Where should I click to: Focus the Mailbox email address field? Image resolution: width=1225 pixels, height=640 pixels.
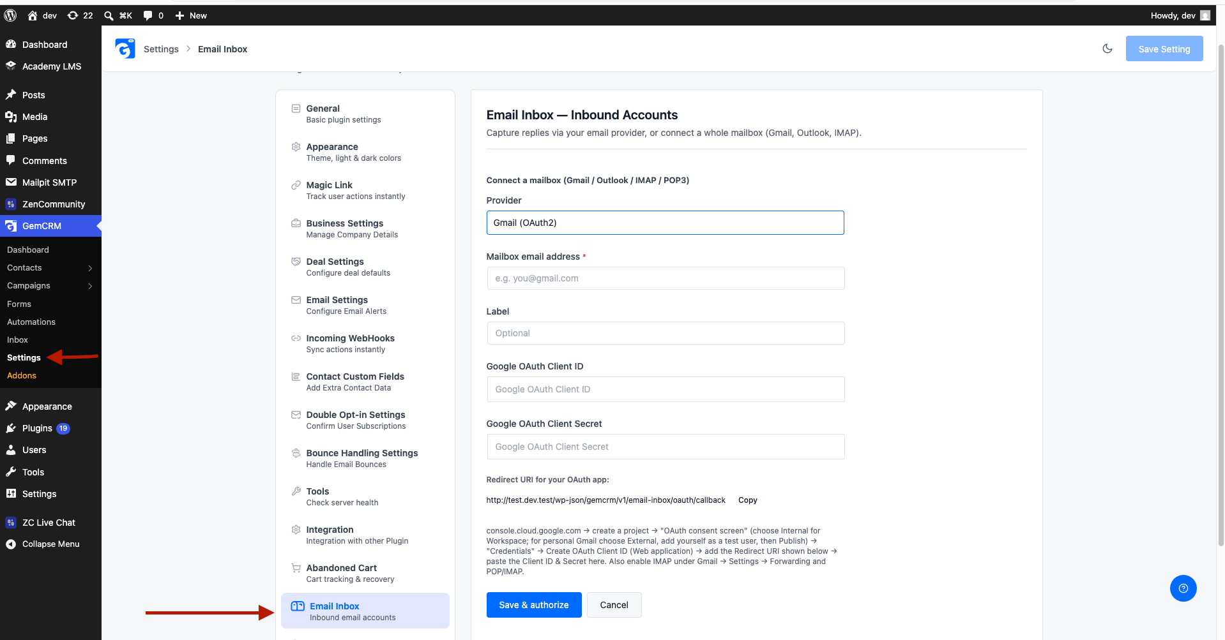click(666, 278)
